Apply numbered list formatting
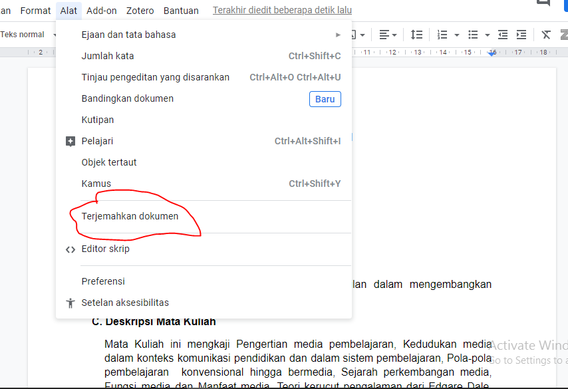The width and height of the screenshot is (568, 389). (x=442, y=35)
